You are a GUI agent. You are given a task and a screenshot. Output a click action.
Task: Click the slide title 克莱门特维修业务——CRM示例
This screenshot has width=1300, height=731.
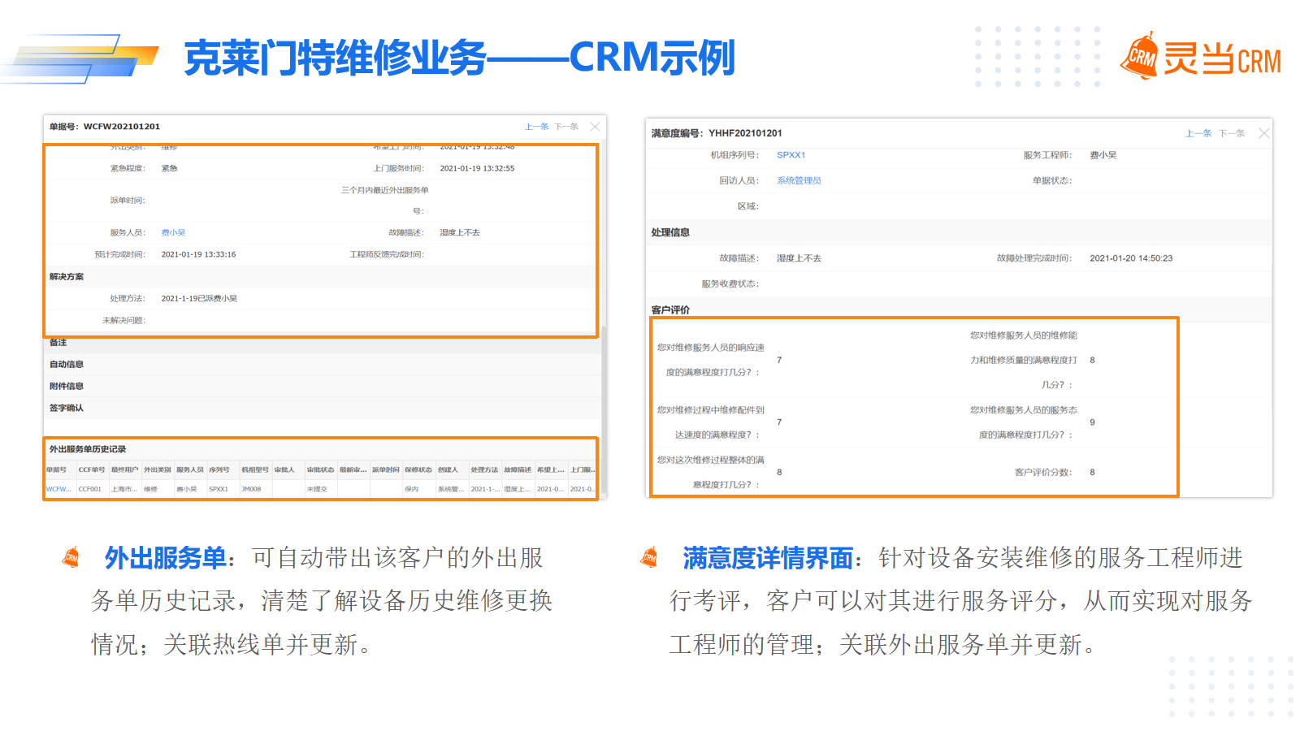pyautogui.click(x=459, y=58)
